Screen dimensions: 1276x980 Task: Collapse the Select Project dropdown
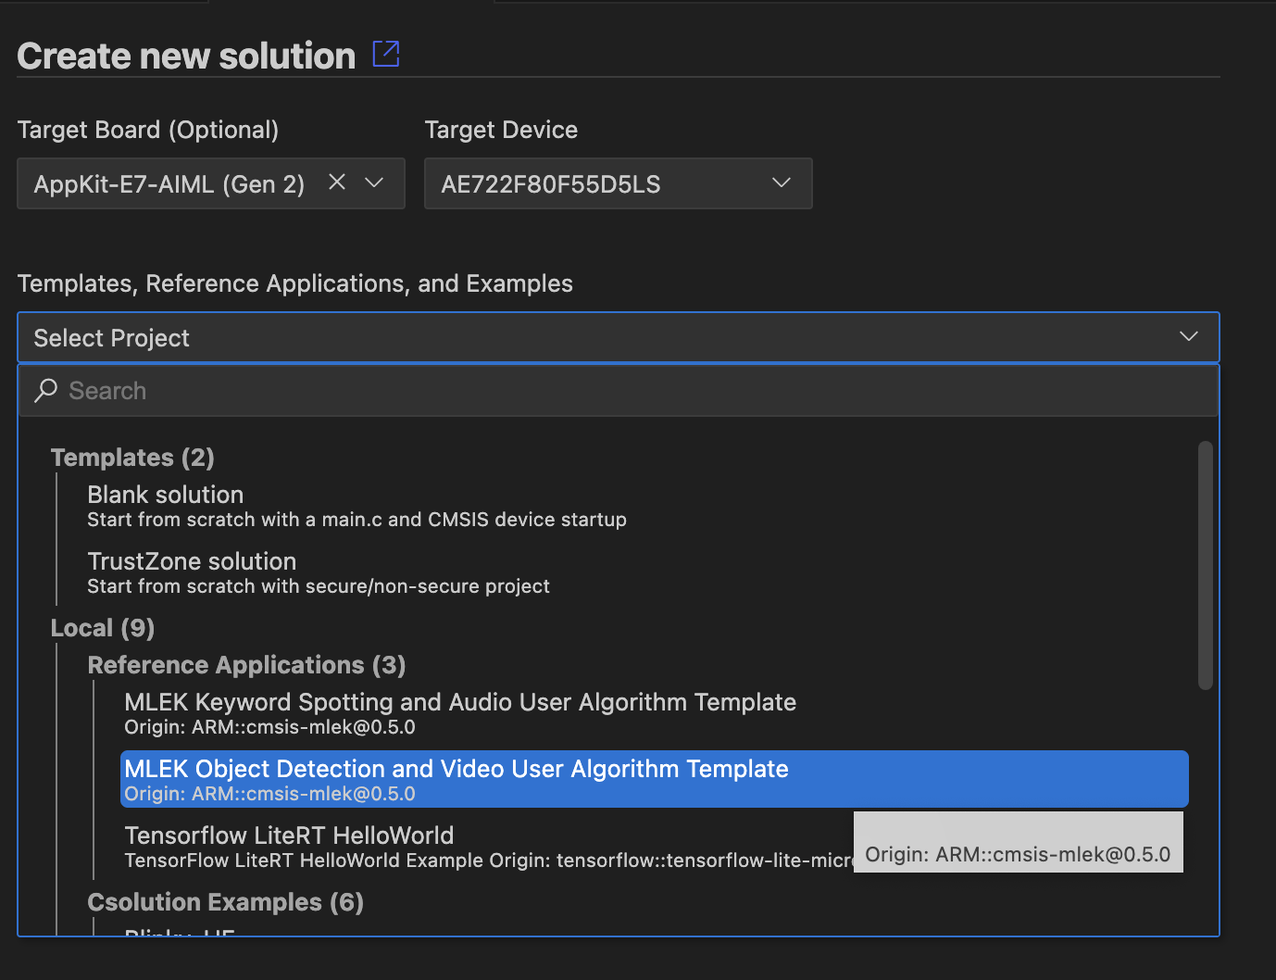(618, 337)
